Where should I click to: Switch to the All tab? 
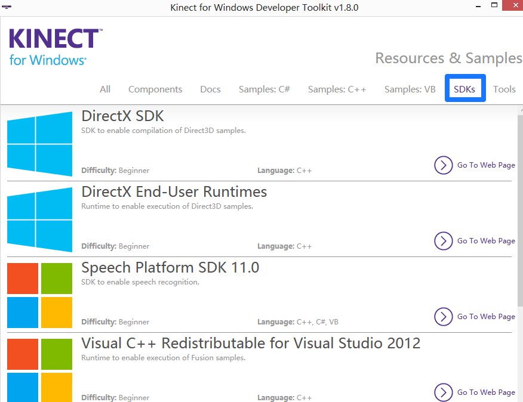[105, 89]
